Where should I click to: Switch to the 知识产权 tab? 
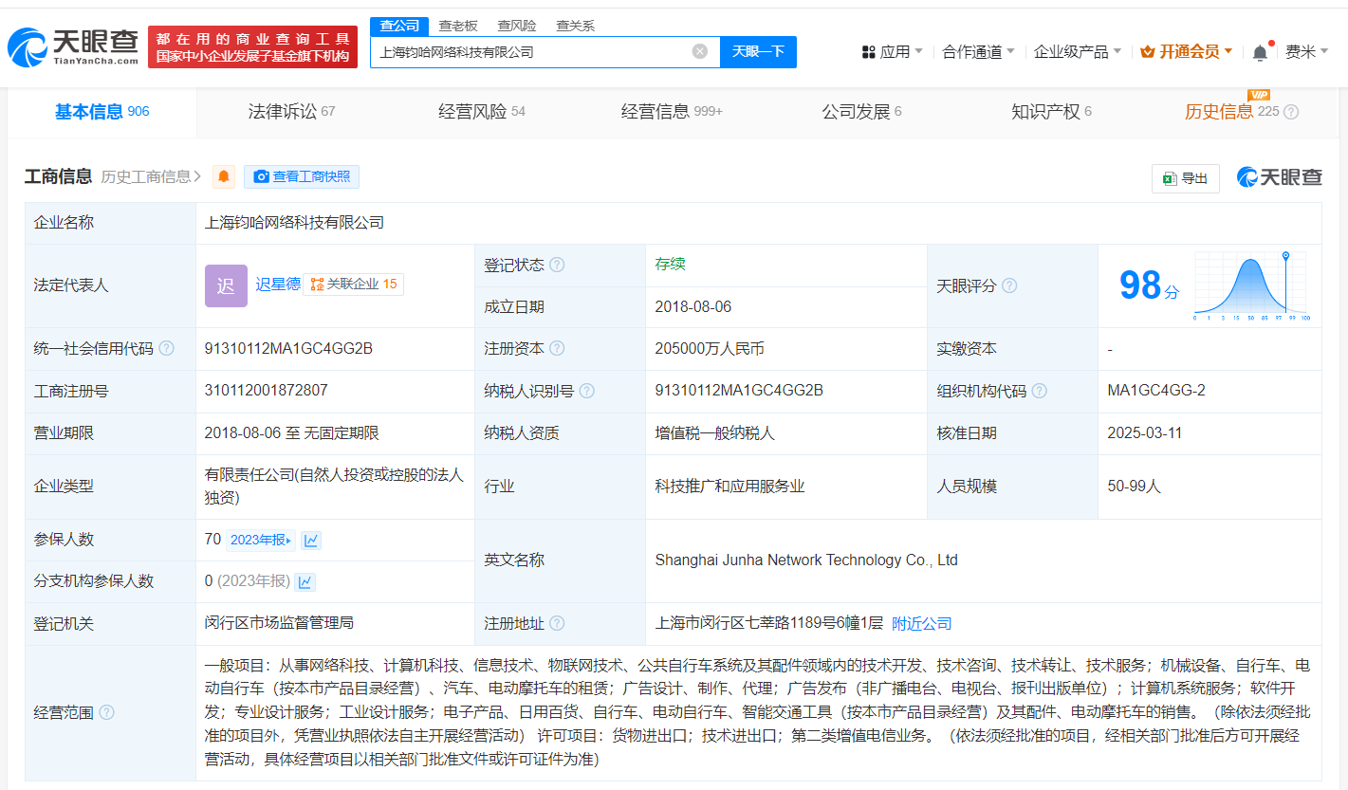1051,111
